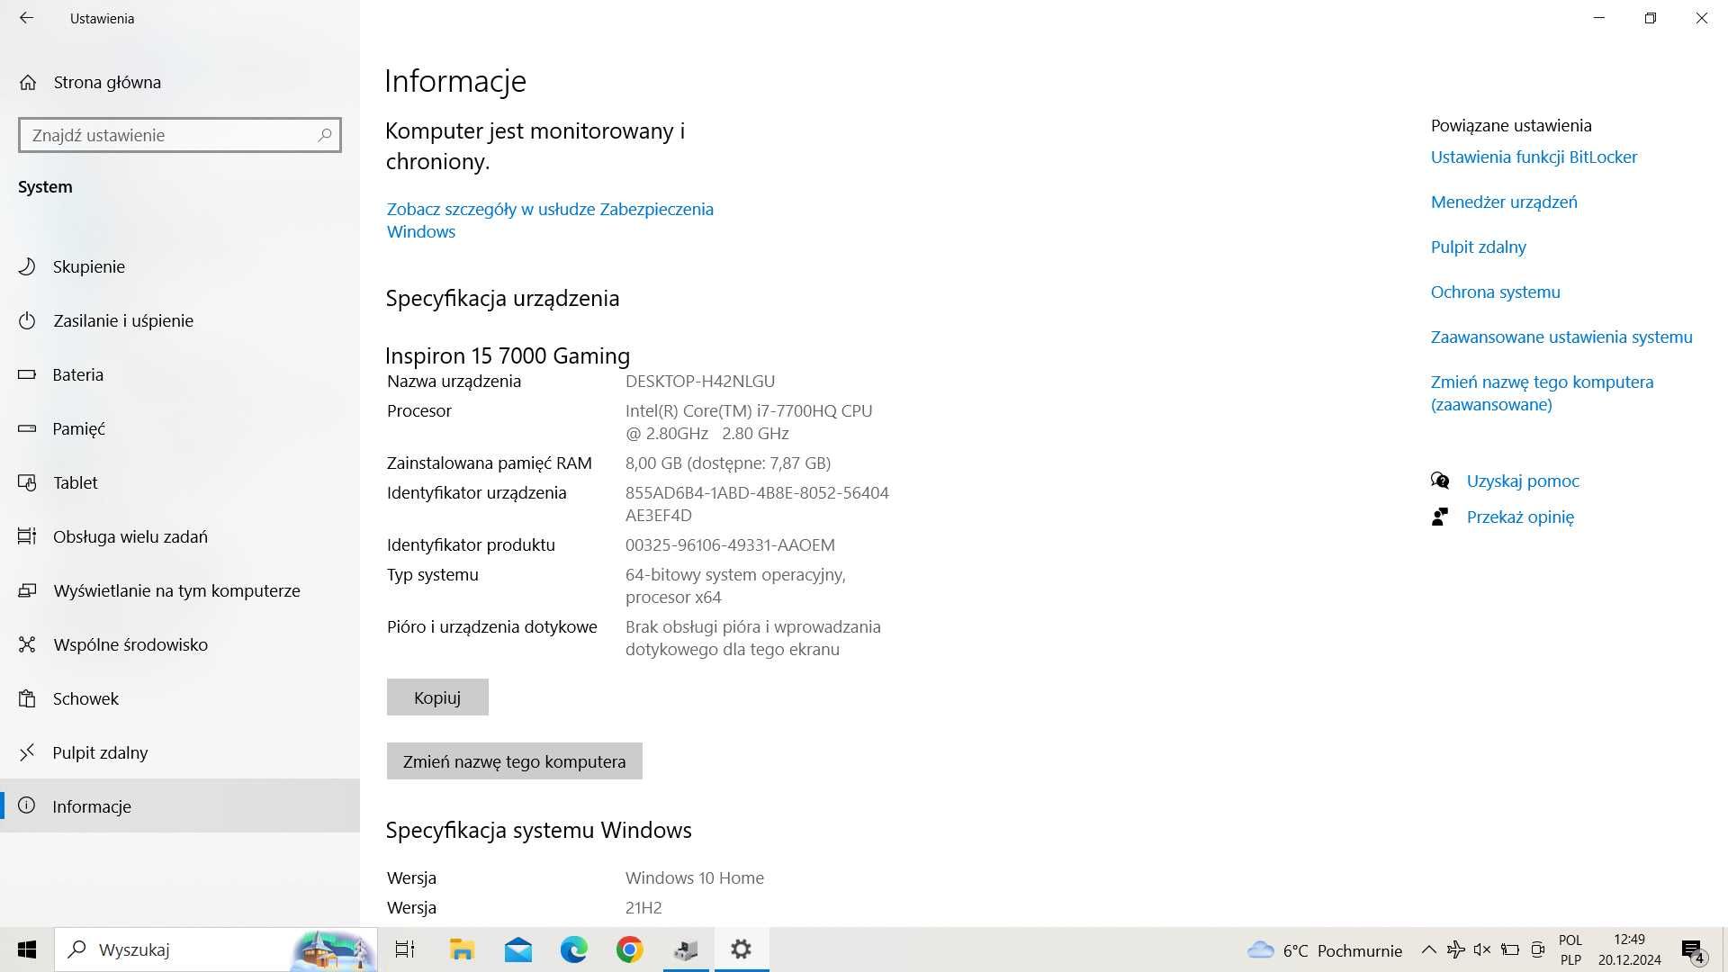Open the Tablet settings page
The image size is (1728, 972).
coord(180,482)
